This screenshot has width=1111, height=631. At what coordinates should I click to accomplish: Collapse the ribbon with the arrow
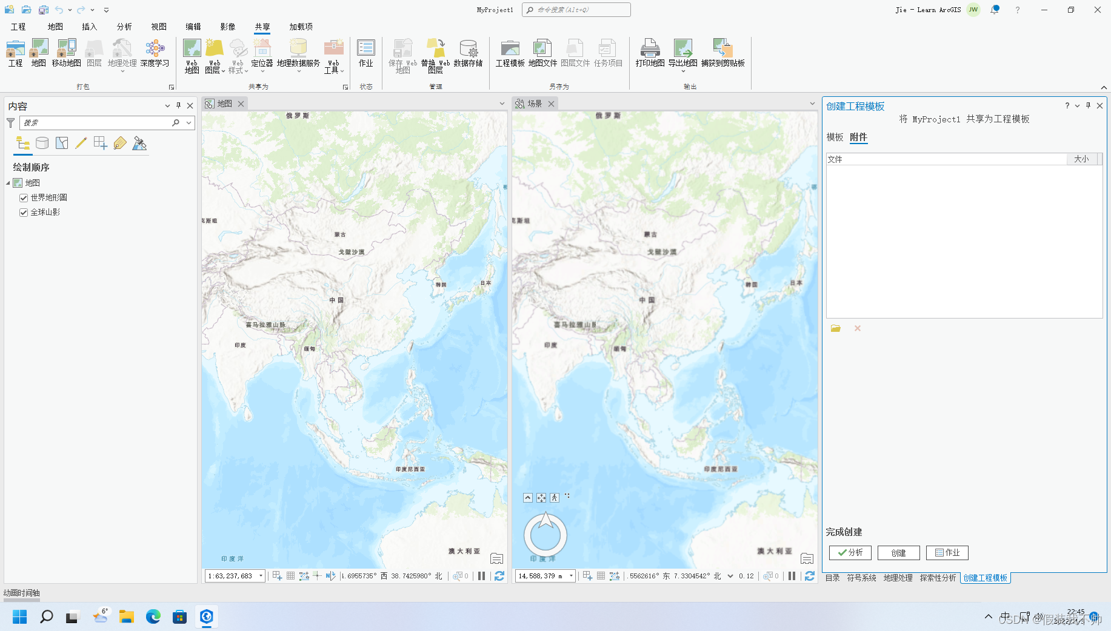pos(1104,87)
